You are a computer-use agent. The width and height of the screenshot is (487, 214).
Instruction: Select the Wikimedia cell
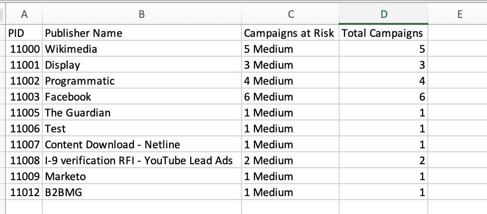pos(142,49)
